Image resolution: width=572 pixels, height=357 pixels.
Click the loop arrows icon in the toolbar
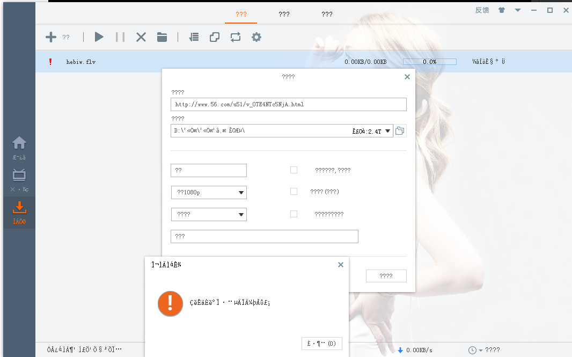pos(236,37)
